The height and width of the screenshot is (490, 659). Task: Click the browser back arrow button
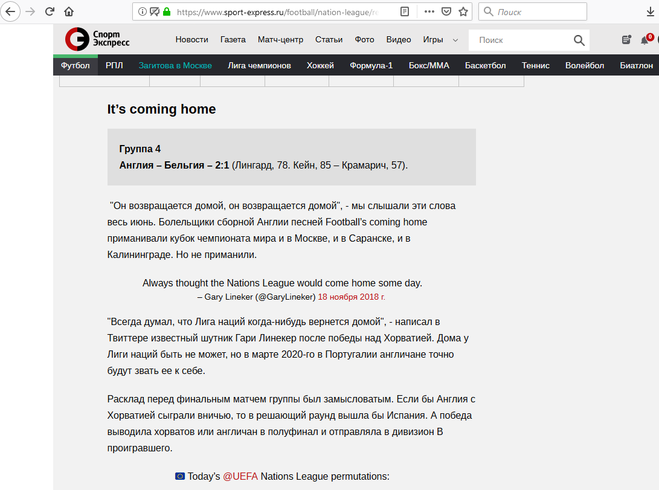[x=11, y=11]
